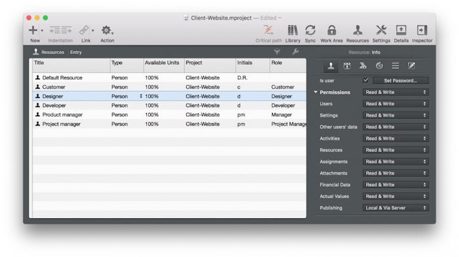Select the list lines inspector tab
This screenshot has width=459, height=257.
click(395, 66)
